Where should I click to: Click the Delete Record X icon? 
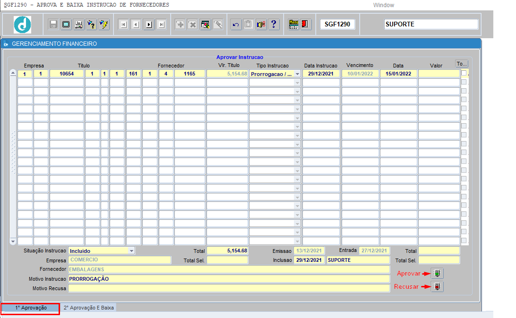pos(192,25)
